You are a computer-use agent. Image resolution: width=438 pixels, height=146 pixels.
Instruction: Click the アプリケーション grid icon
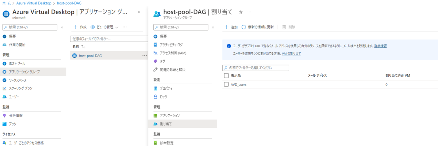coord(156,115)
